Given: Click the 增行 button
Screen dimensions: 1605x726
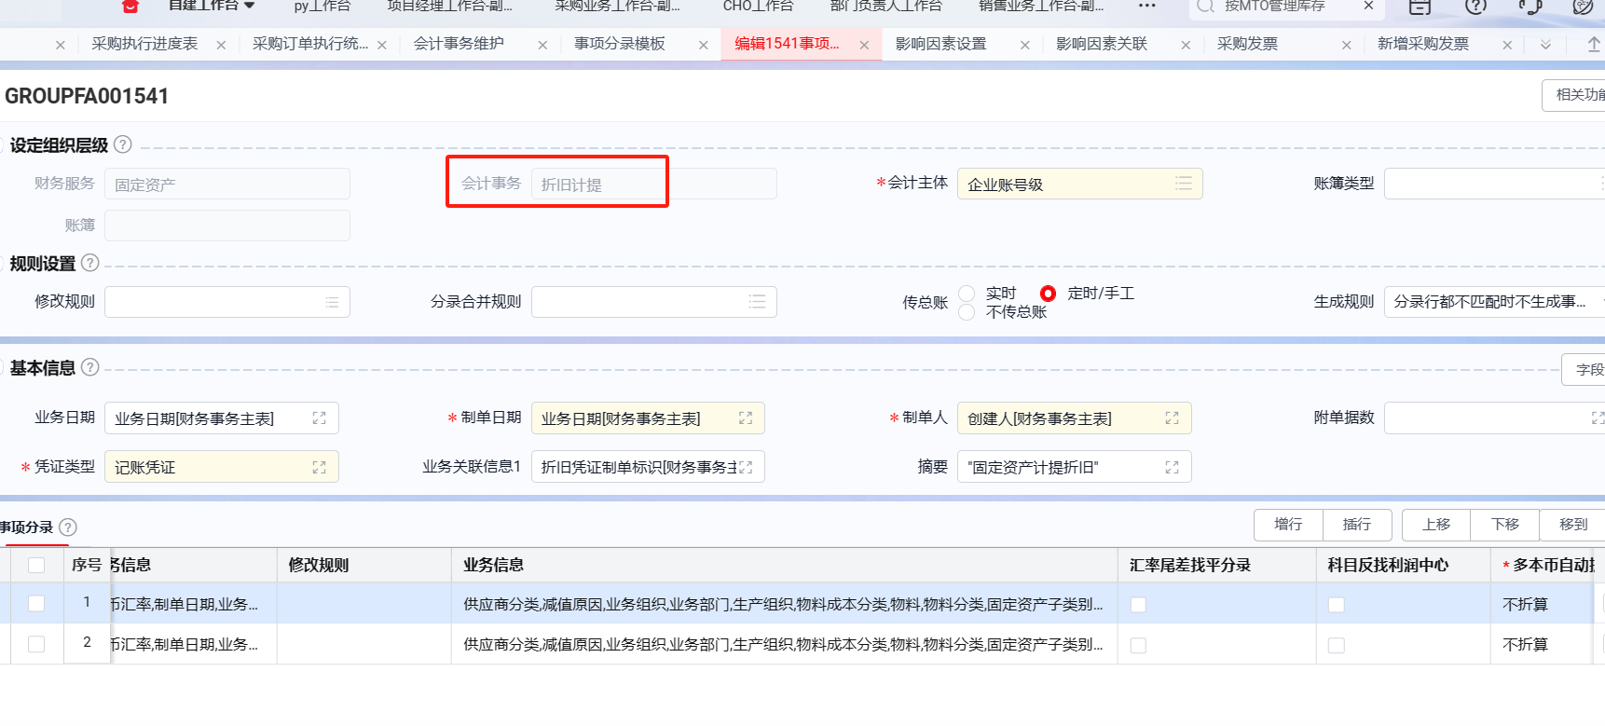Looking at the screenshot, I should pyautogui.click(x=1288, y=525).
